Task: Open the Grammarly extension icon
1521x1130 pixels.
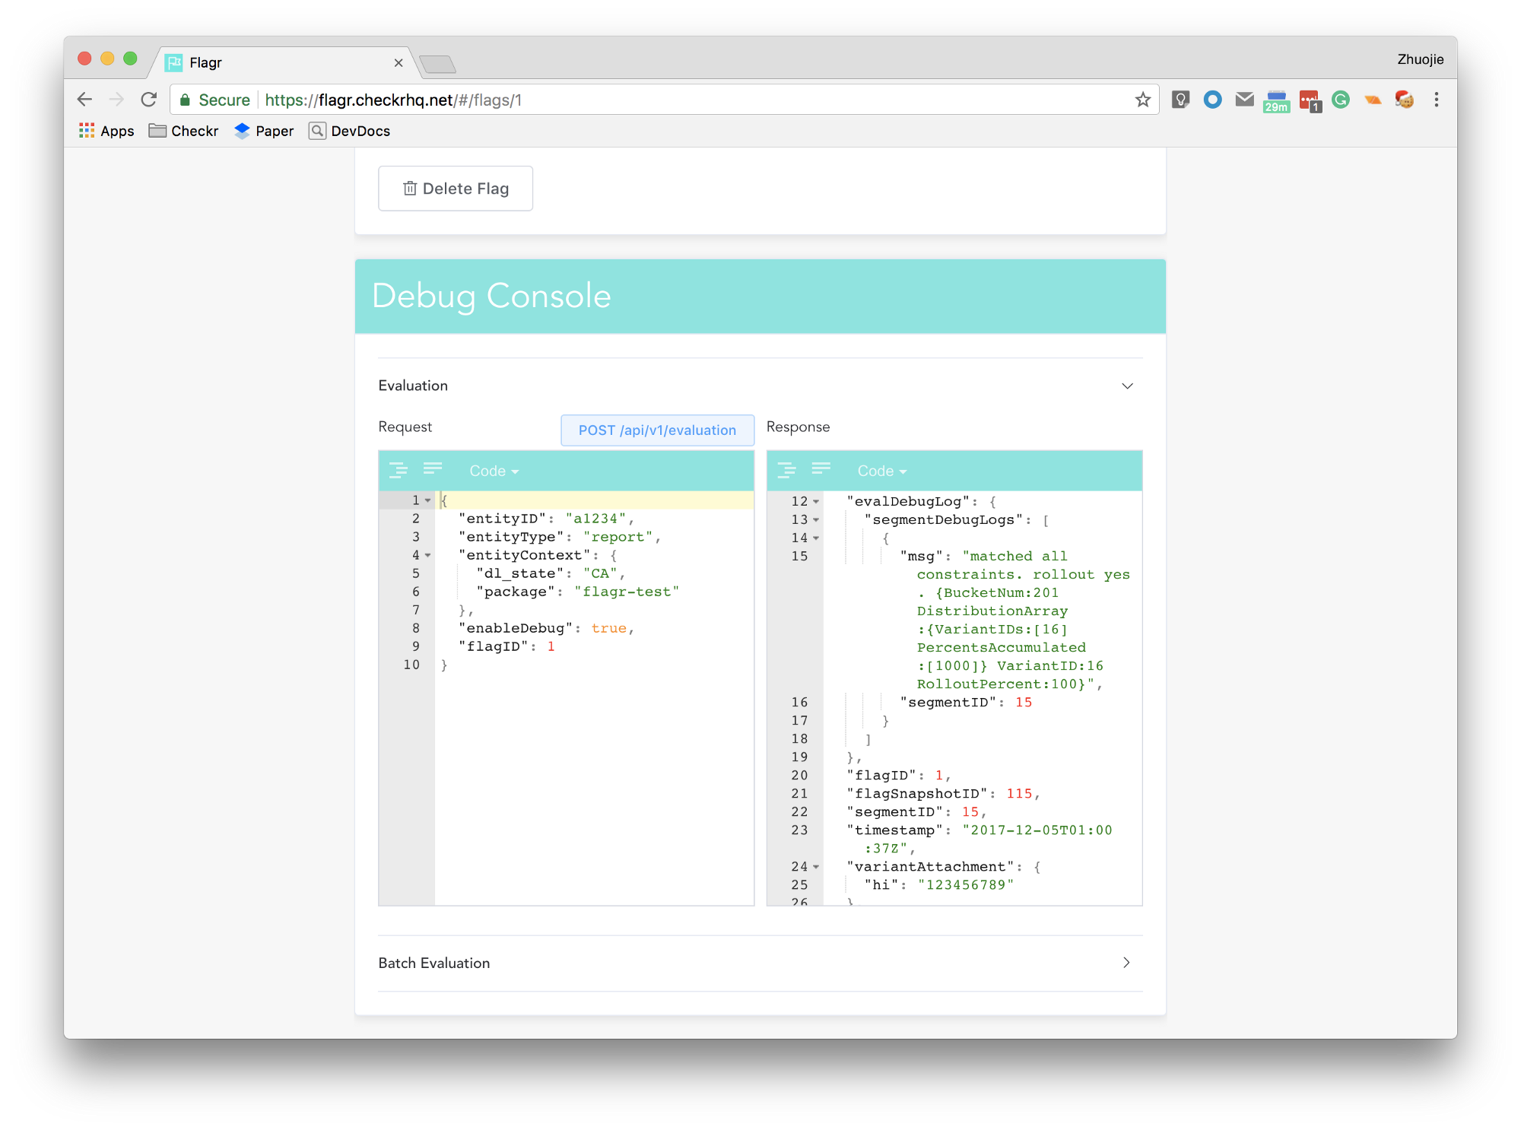Action: pos(1341,100)
